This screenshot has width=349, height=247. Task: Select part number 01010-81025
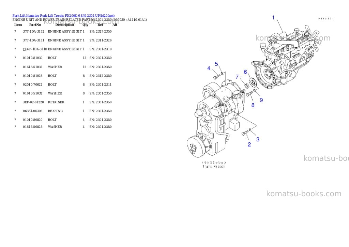[x=33, y=76]
